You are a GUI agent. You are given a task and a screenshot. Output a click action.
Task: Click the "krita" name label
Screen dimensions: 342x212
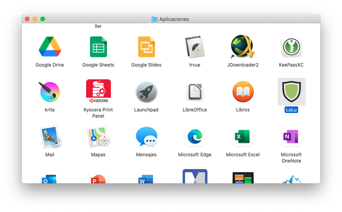click(x=50, y=110)
